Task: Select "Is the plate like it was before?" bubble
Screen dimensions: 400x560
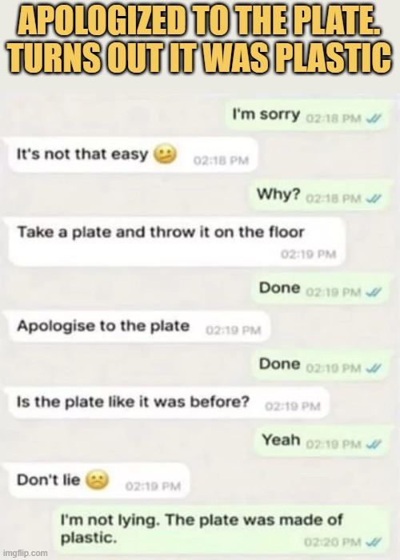Action: coord(166,403)
